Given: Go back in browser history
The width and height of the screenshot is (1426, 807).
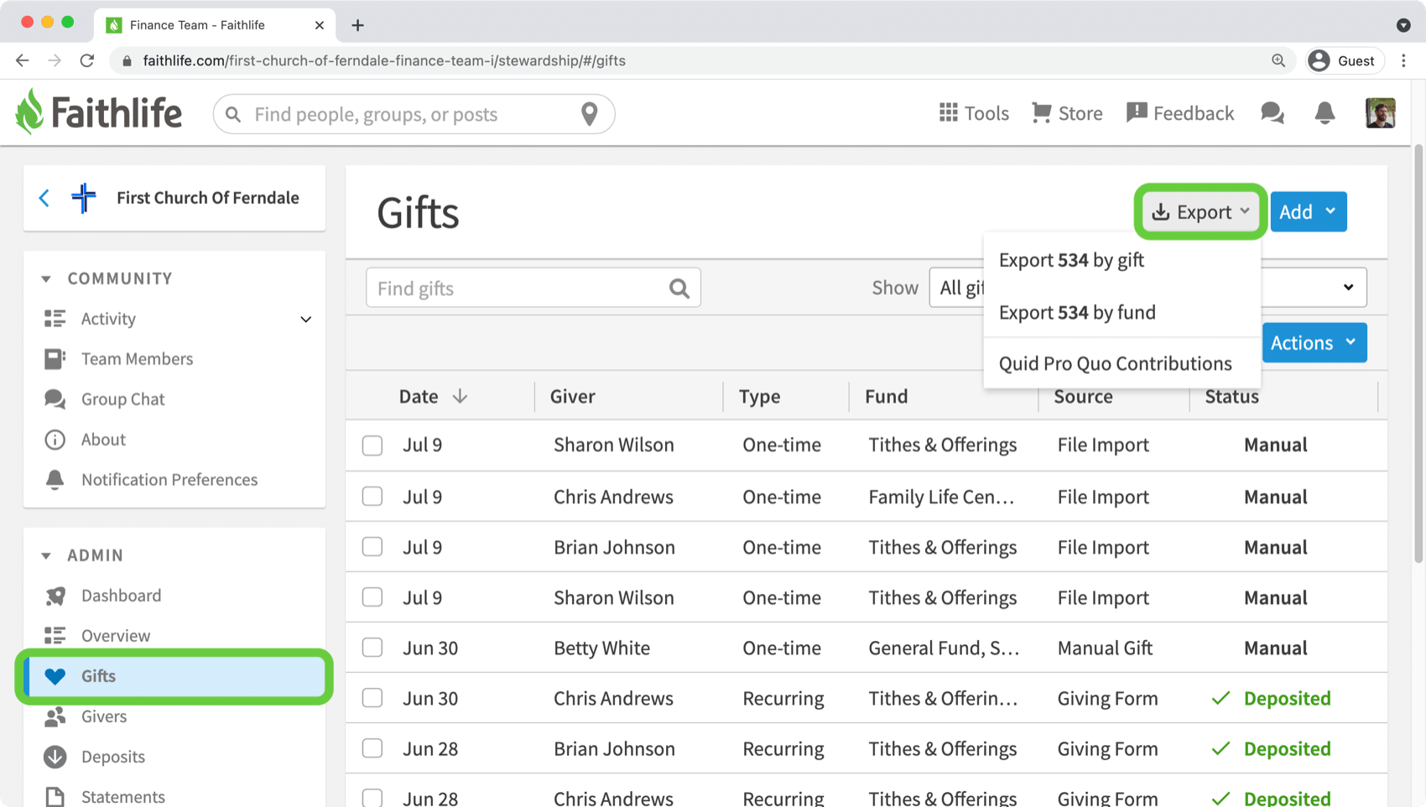Looking at the screenshot, I should coord(23,60).
